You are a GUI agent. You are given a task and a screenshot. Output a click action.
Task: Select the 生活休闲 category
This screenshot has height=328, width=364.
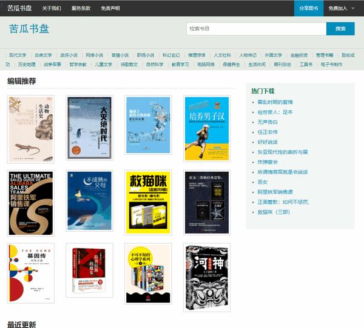[x=257, y=64]
